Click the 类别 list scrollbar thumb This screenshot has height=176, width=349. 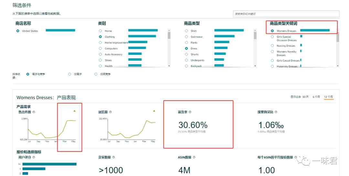(x=169, y=35)
